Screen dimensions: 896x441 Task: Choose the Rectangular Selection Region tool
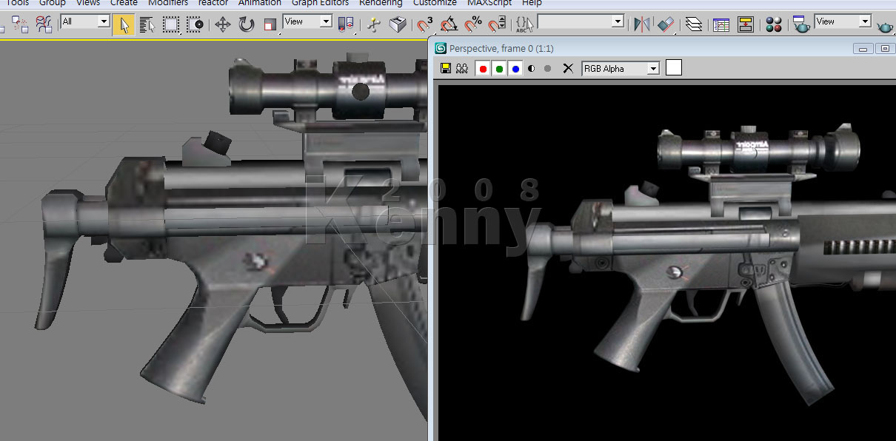[x=171, y=24]
